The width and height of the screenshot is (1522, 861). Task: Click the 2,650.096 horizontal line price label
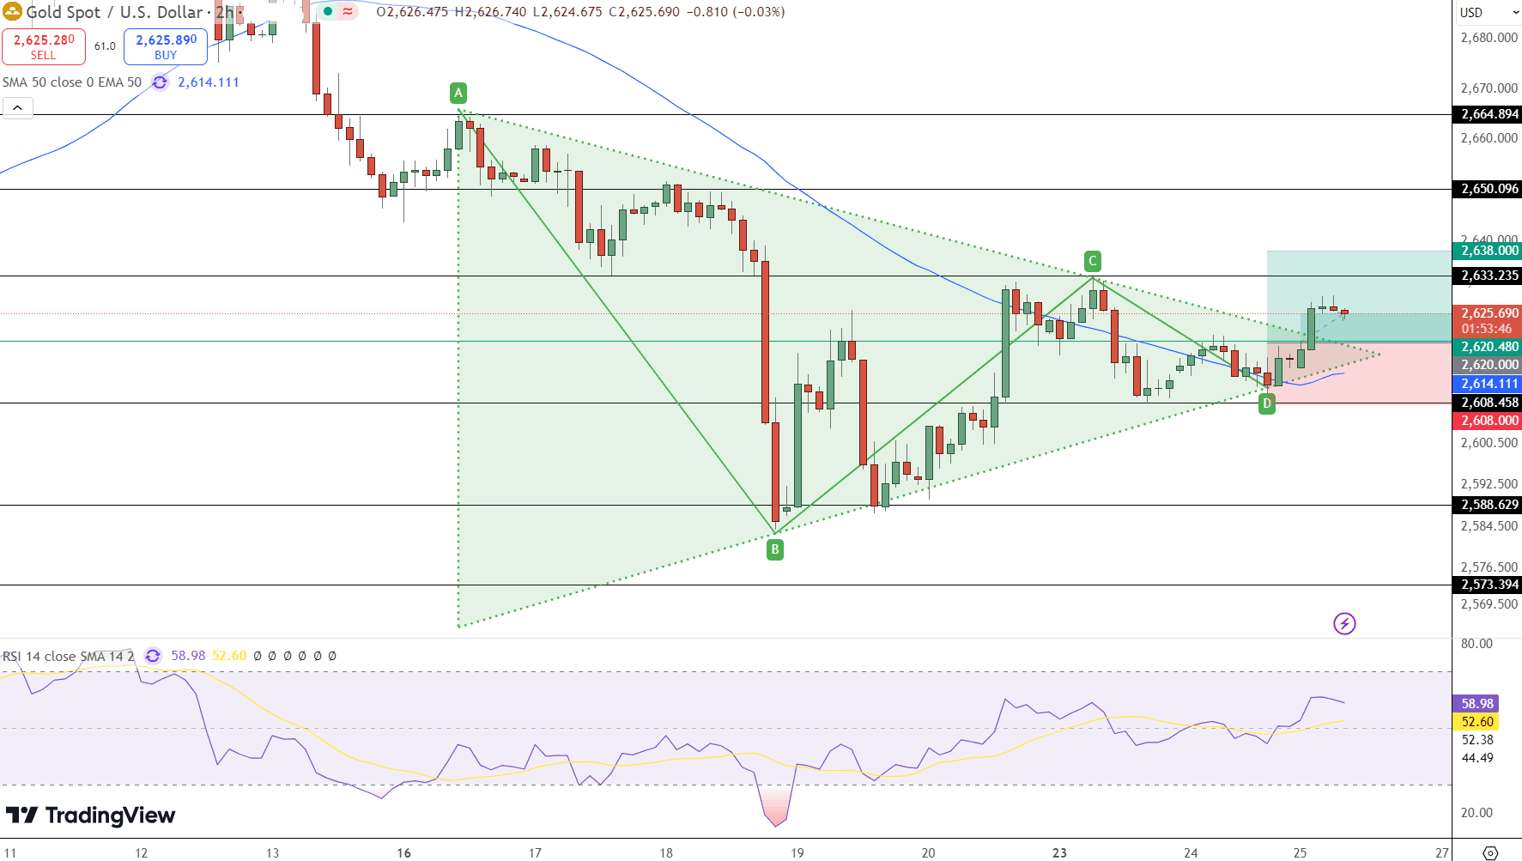coord(1487,189)
